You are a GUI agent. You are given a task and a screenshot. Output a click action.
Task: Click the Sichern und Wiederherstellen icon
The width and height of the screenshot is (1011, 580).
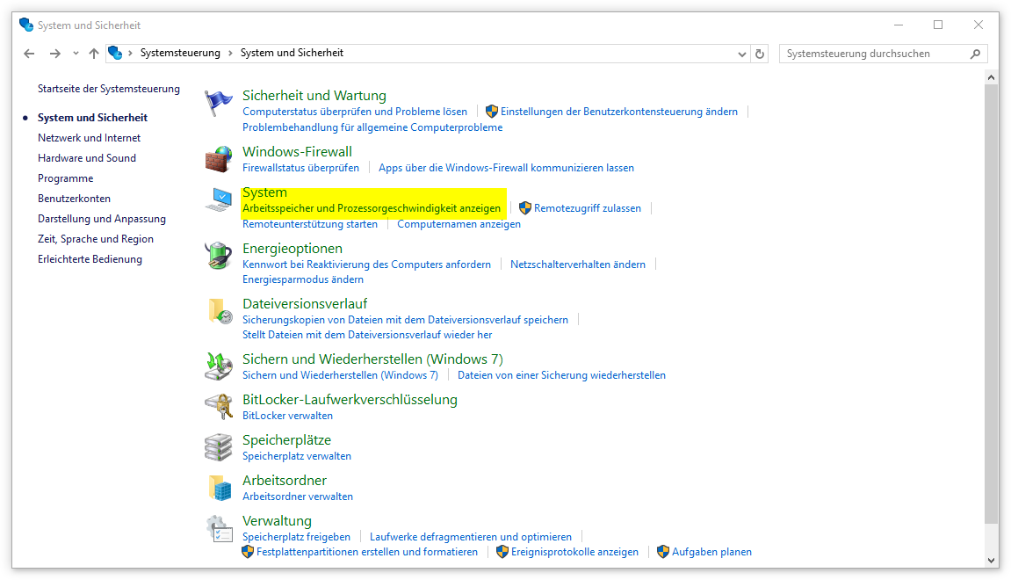tap(219, 366)
